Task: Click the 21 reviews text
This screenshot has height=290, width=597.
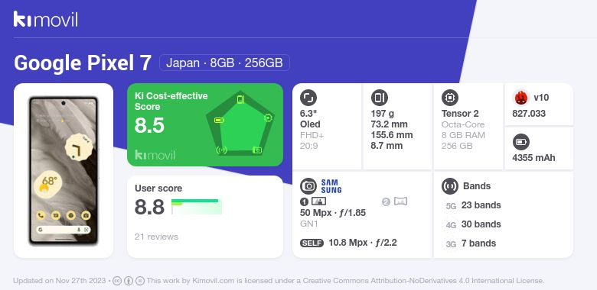Action: [x=156, y=237]
